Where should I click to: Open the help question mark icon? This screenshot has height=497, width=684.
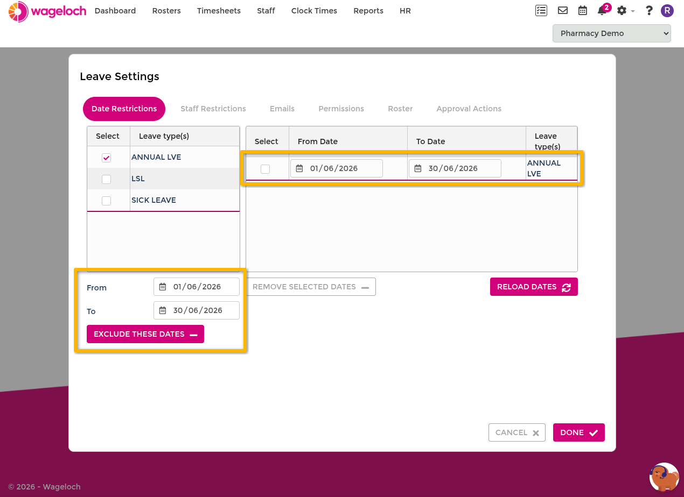pyautogui.click(x=649, y=10)
